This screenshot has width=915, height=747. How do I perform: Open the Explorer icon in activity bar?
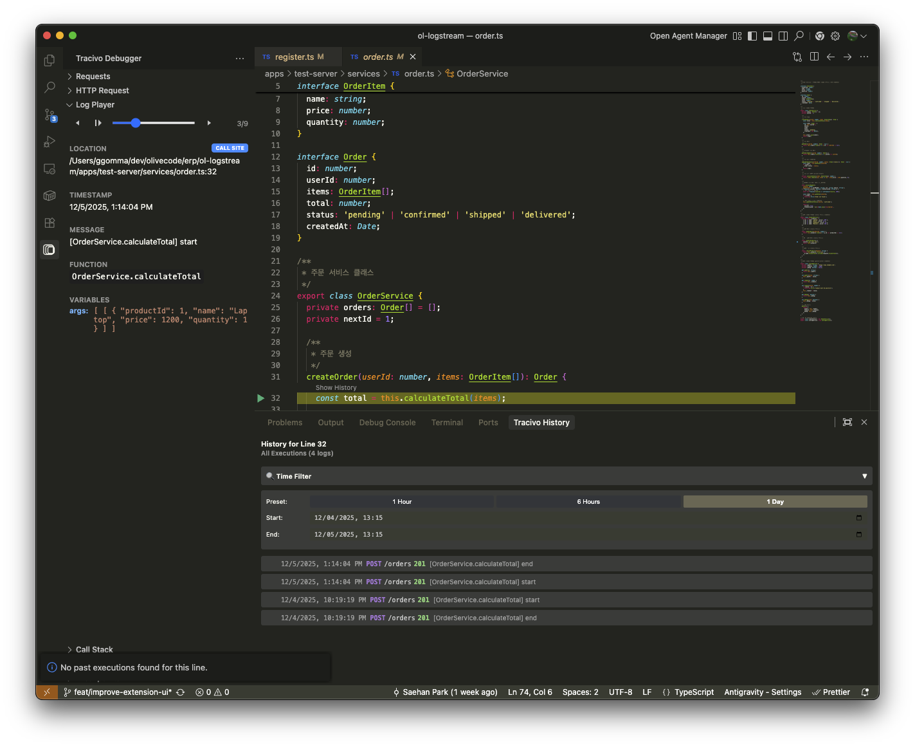coord(50,60)
